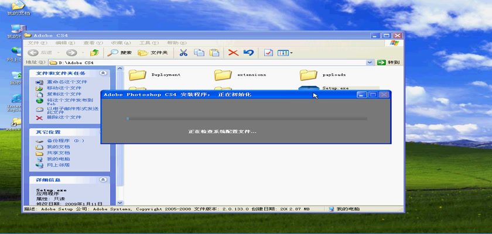The image size is (492, 234).
Task: Click the blue Undo arrow icon
Action: (x=248, y=53)
